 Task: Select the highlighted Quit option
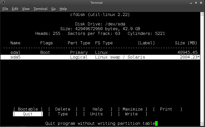(28, 114)
